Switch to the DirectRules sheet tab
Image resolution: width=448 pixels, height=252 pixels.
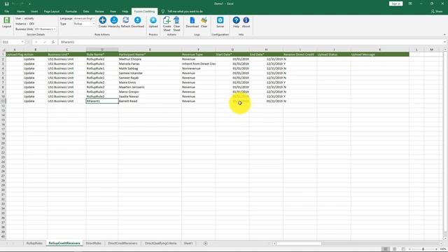(93, 244)
